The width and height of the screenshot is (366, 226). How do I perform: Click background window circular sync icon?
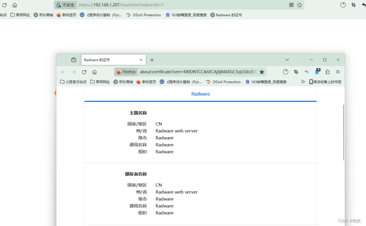[343, 5]
